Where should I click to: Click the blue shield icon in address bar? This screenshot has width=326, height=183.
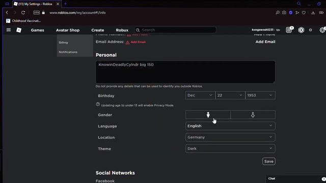[291, 13]
